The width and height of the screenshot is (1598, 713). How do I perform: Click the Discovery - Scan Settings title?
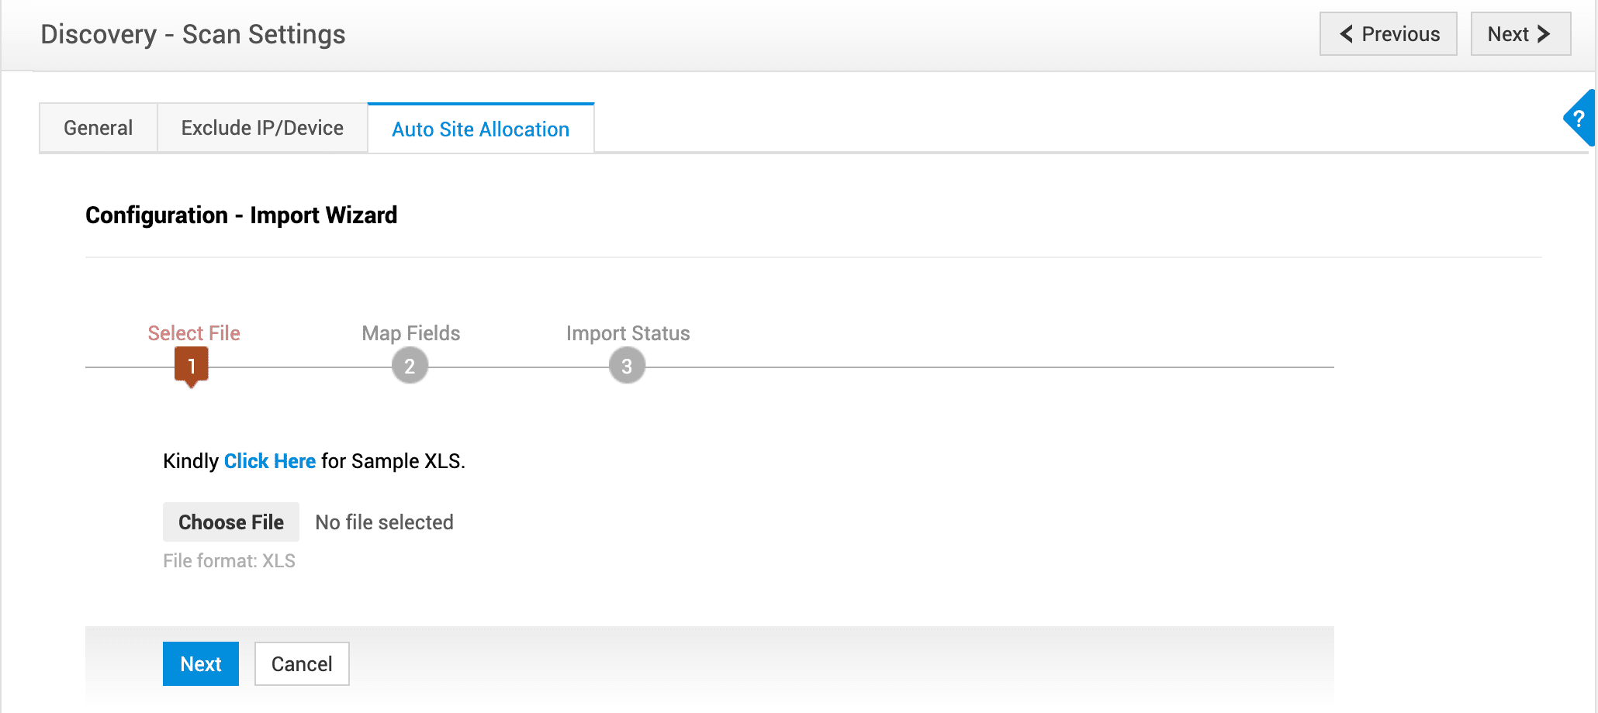click(x=193, y=35)
